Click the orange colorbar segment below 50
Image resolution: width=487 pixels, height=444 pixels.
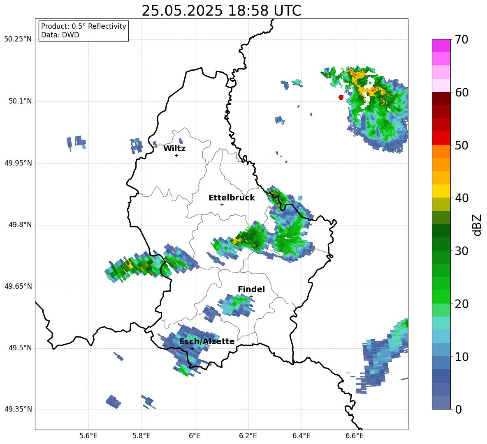441,151
